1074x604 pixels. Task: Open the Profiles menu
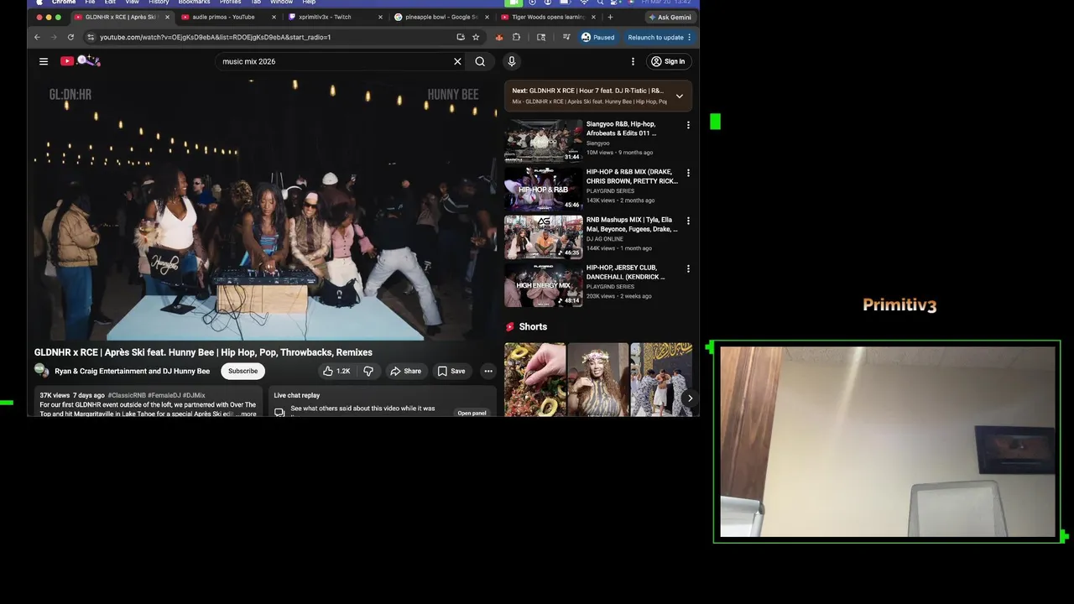(230, 3)
